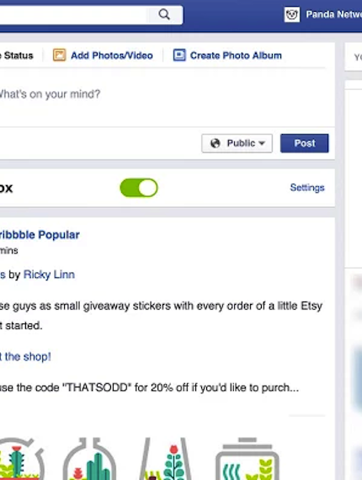Viewport: 362px width, 480px height.
Task: Open Ricky Linn's profile link
Action: (49, 275)
